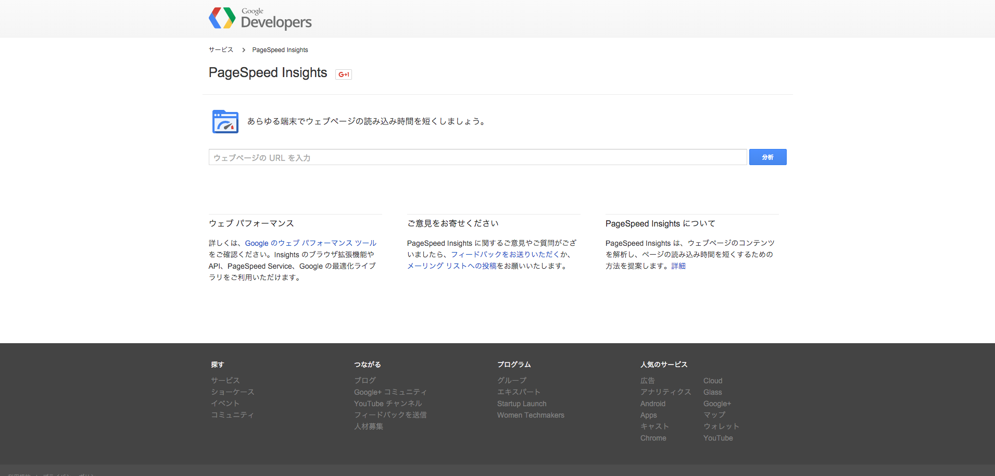Open the 詳細 details link

click(x=678, y=266)
